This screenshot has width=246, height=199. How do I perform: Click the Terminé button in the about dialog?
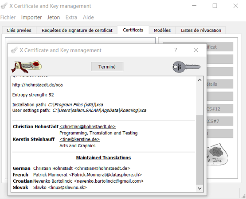click(107, 67)
